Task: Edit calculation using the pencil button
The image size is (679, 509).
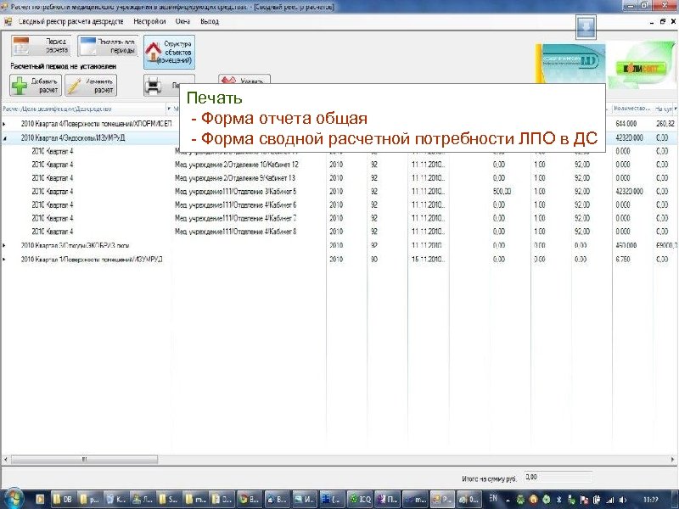Action: [x=91, y=86]
